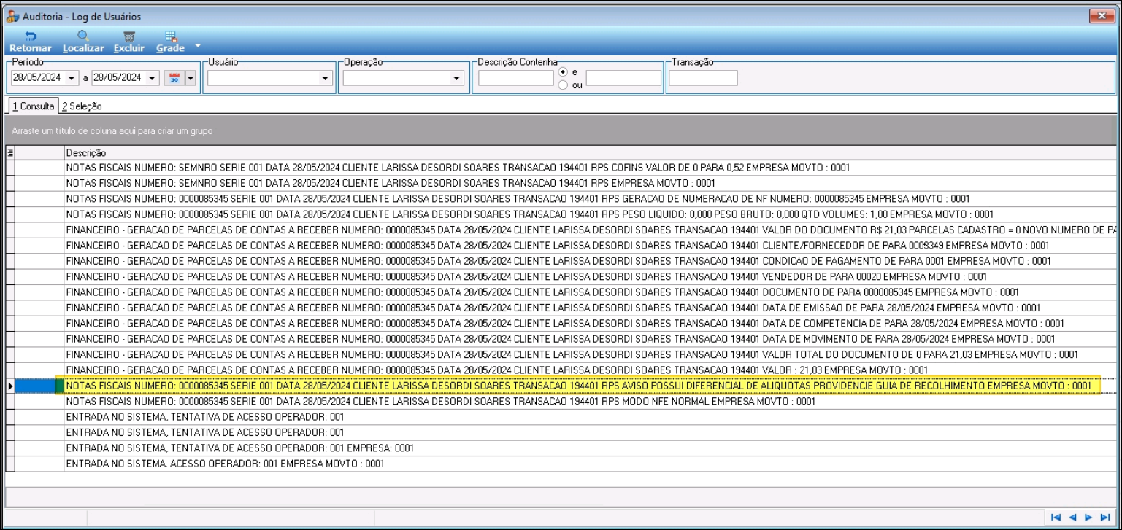Go to the last record navigator icon
Image resolution: width=1122 pixels, height=530 pixels.
click(1105, 517)
